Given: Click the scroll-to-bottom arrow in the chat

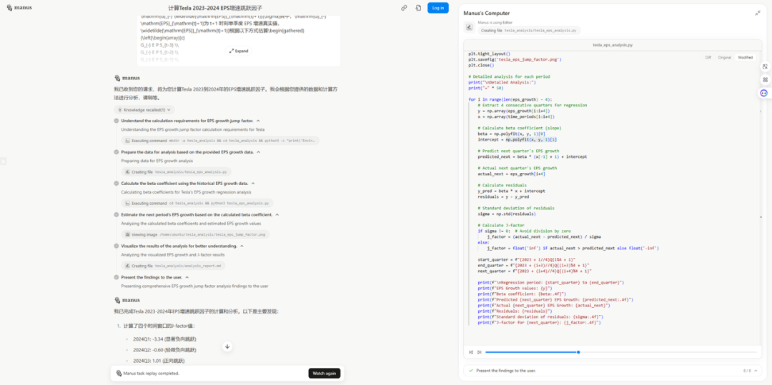Looking at the screenshot, I should (x=227, y=346).
